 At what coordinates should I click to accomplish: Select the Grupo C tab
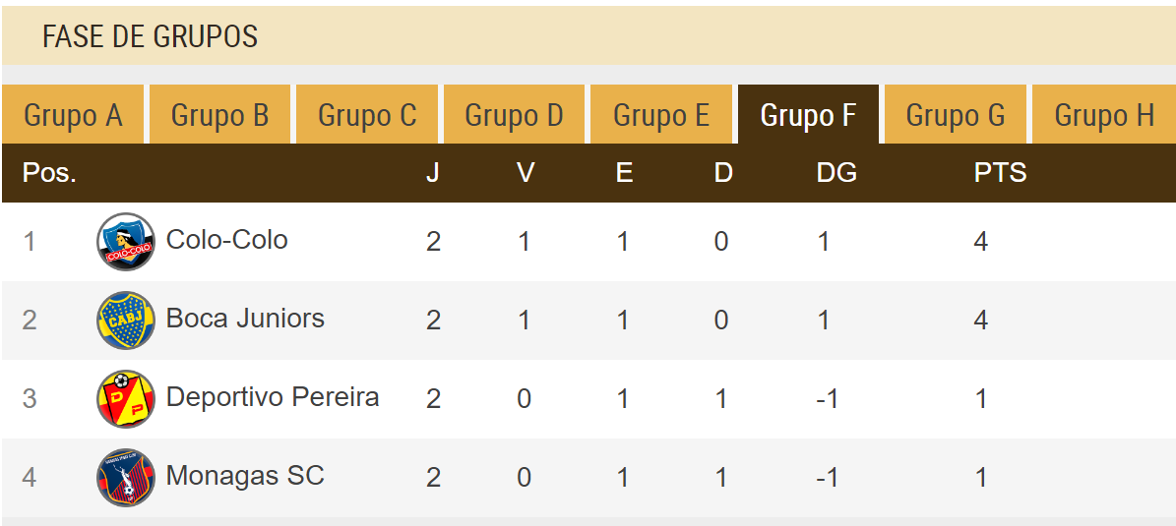click(367, 115)
